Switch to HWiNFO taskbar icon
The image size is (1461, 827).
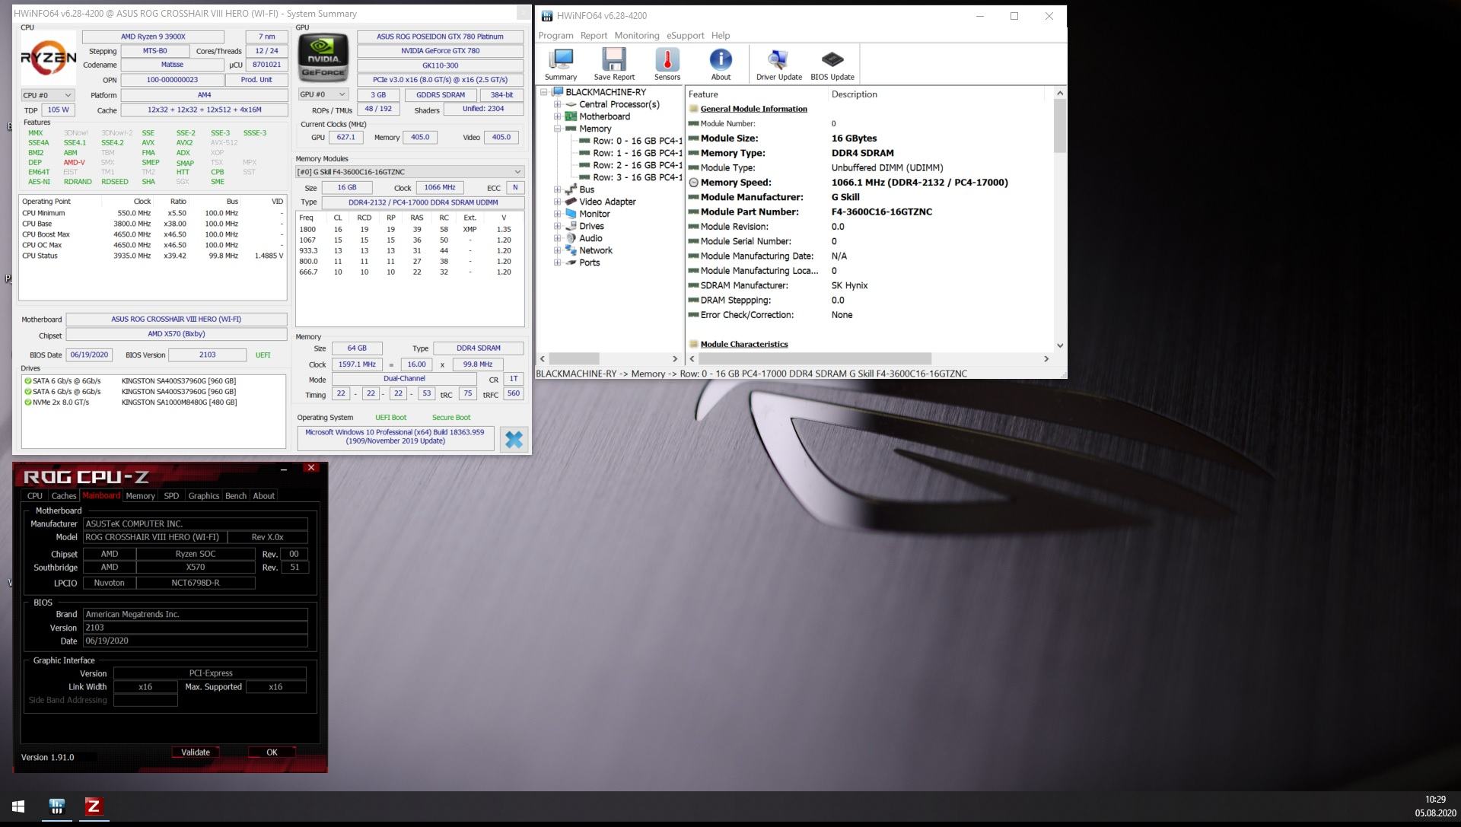pyautogui.click(x=57, y=806)
